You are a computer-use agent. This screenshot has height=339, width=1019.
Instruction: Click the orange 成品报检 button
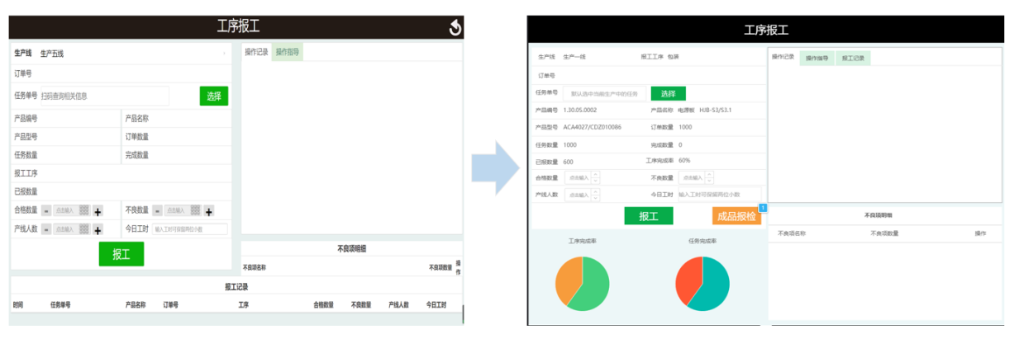click(736, 216)
